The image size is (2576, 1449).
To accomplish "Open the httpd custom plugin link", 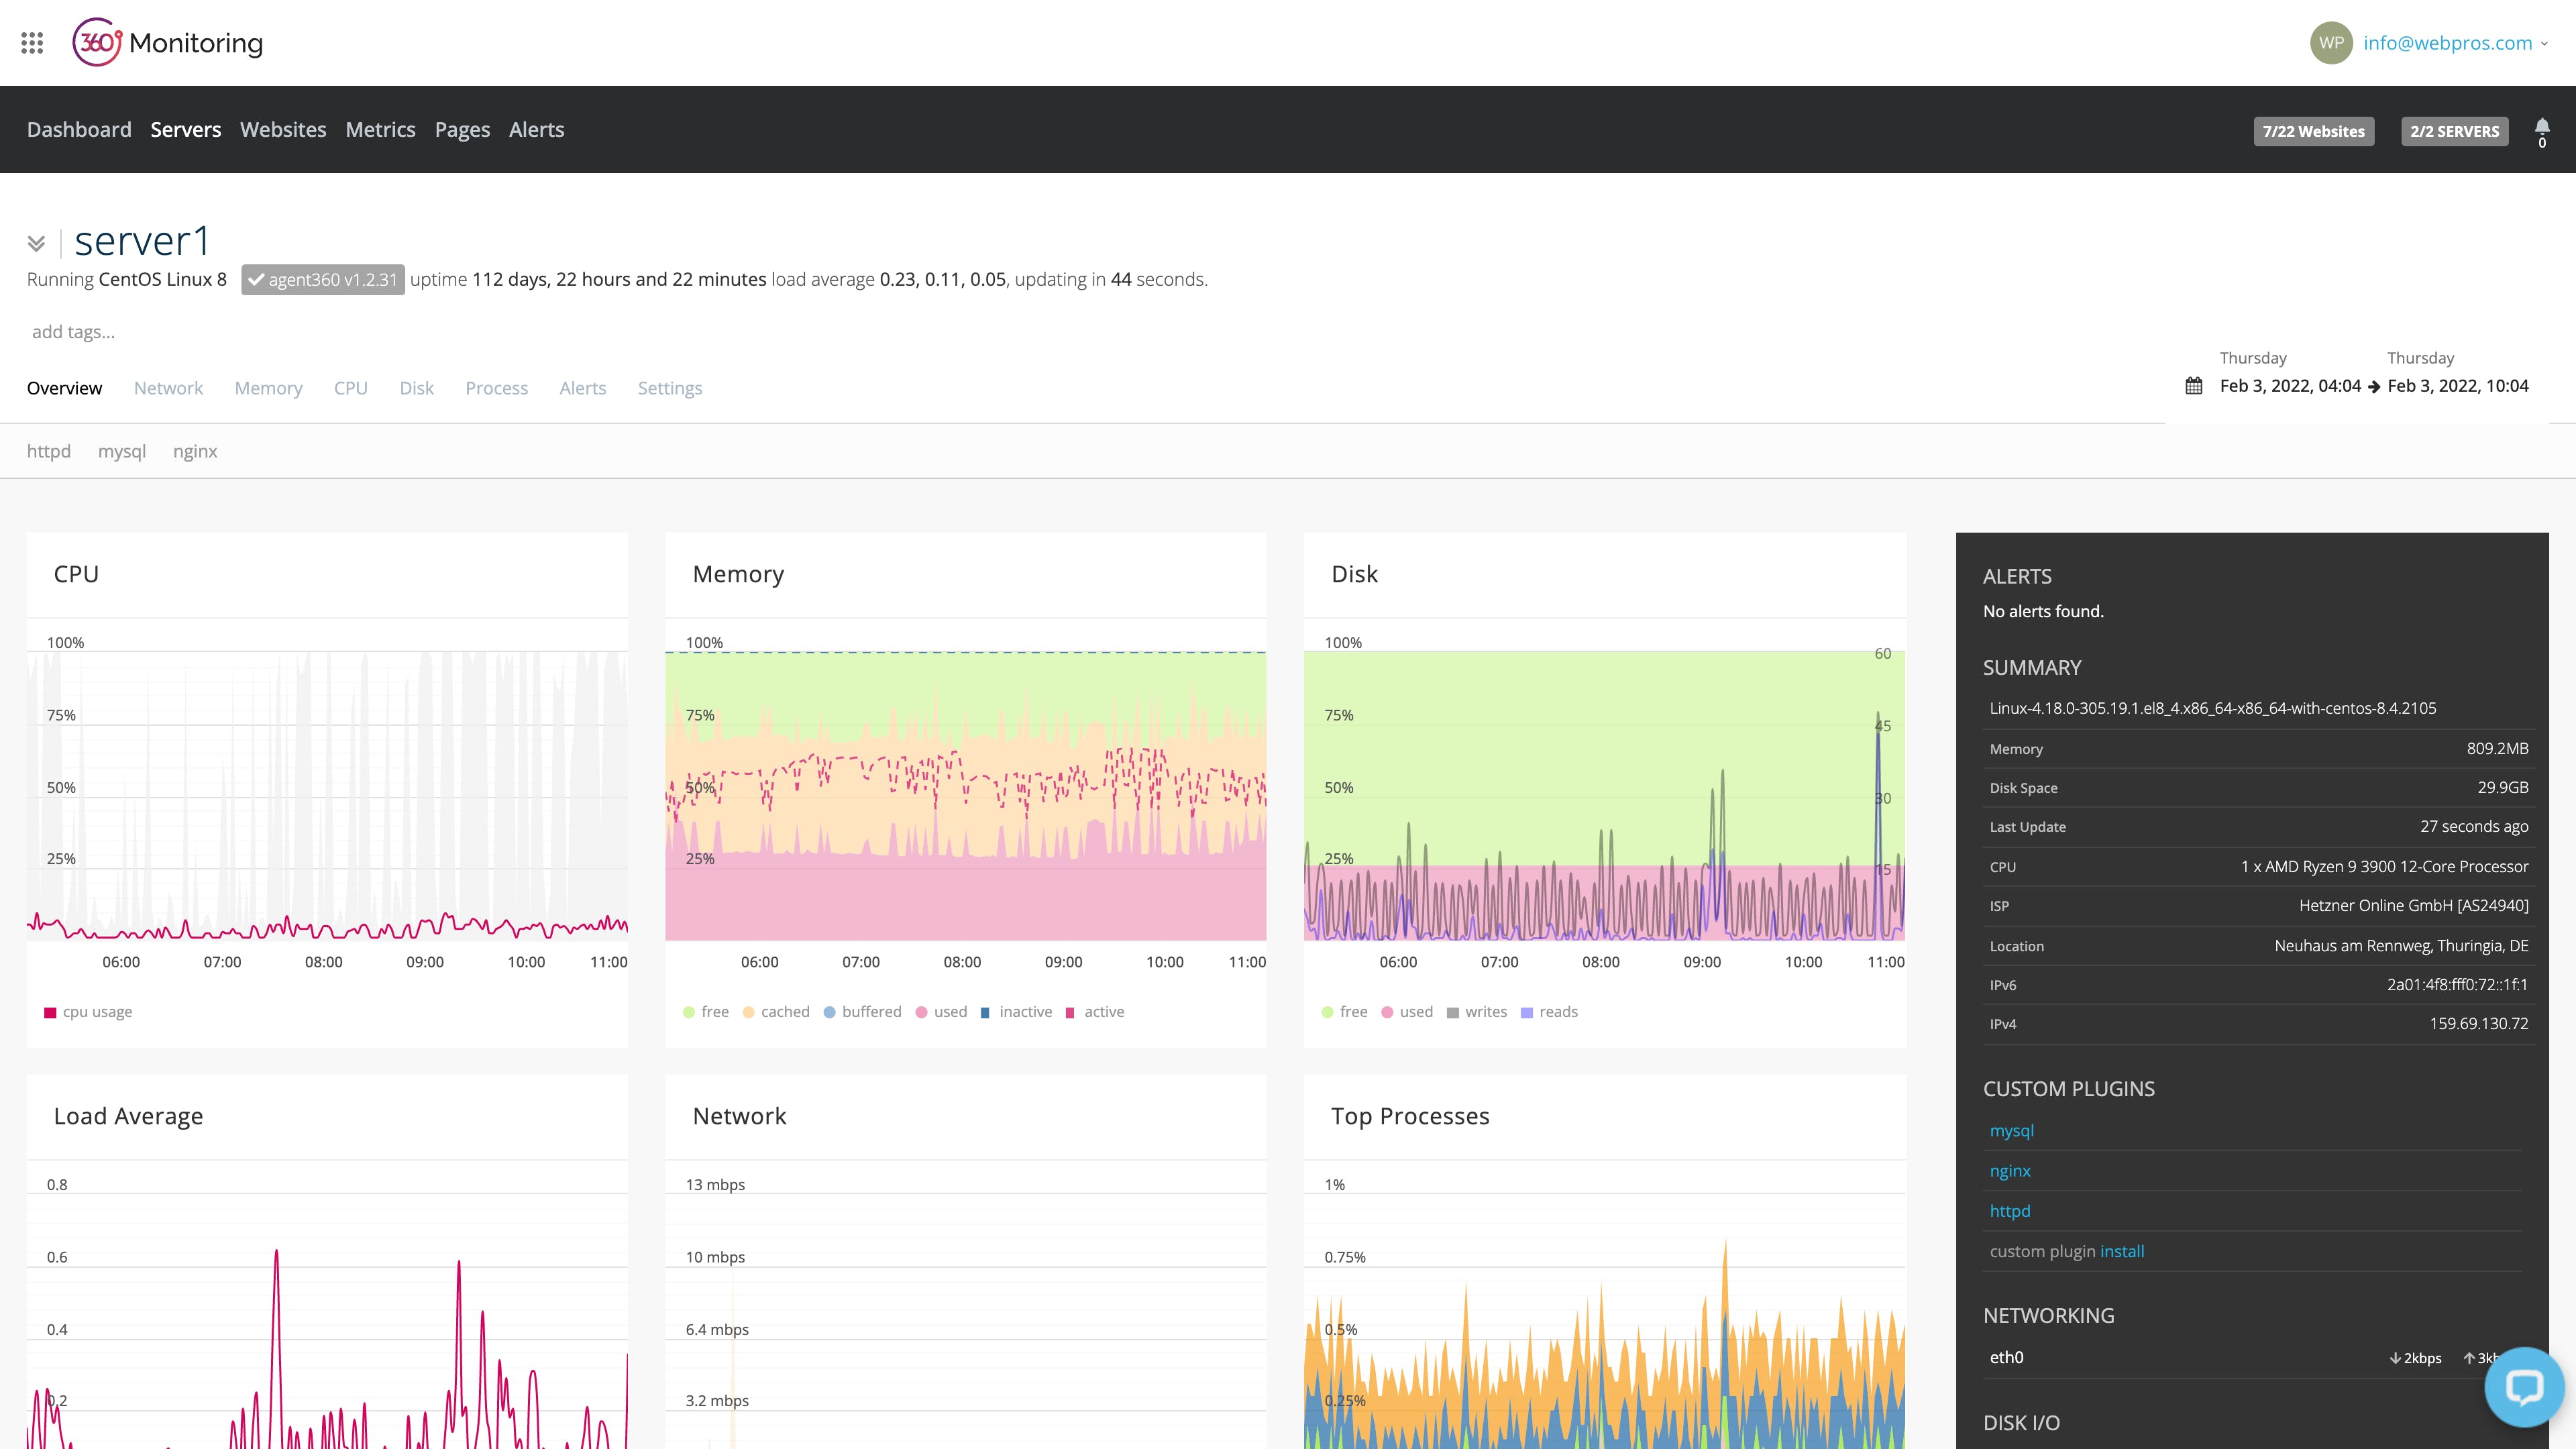I will (2010, 1211).
